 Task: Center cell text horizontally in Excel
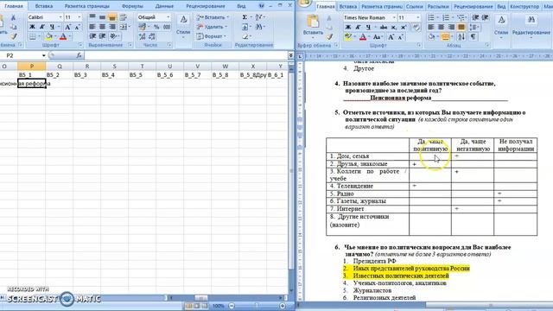click(x=102, y=27)
